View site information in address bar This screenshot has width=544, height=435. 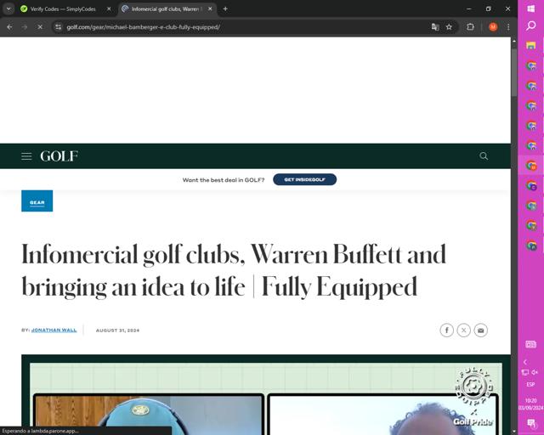pos(59,27)
